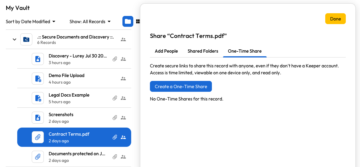Switch to grid view icon
The width and height of the screenshot is (360, 167).
(x=138, y=21)
